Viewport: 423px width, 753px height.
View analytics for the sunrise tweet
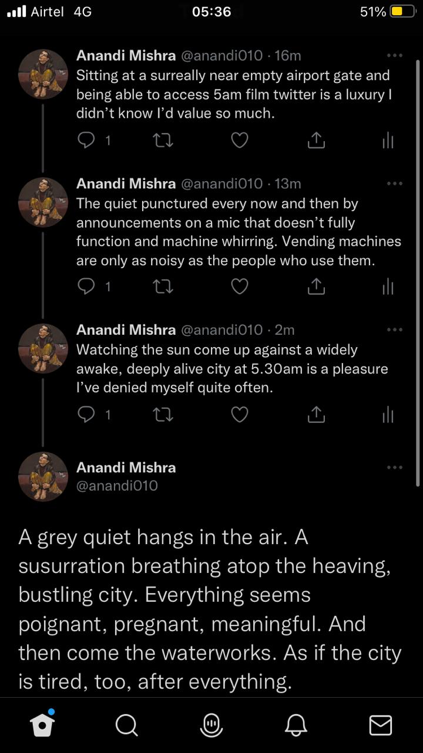388,415
